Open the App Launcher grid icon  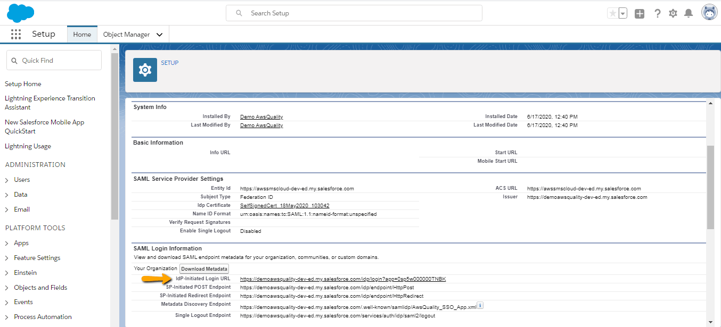[16, 34]
